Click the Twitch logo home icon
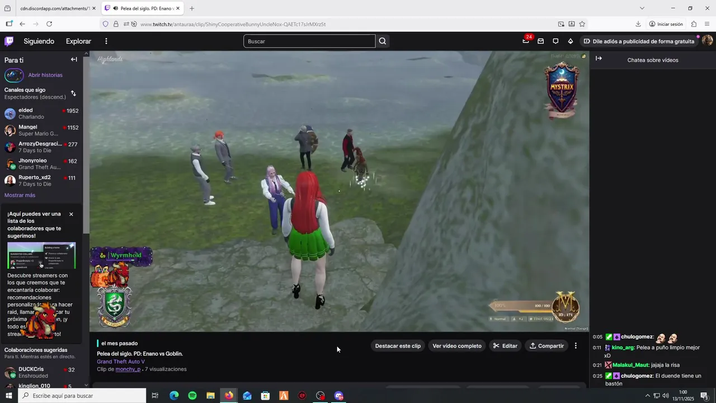Image resolution: width=716 pixels, height=403 pixels. click(9, 41)
